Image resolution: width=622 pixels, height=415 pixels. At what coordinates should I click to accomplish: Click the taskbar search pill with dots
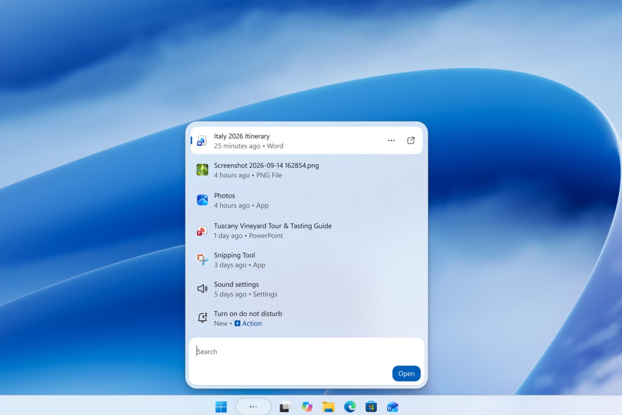pyautogui.click(x=253, y=407)
